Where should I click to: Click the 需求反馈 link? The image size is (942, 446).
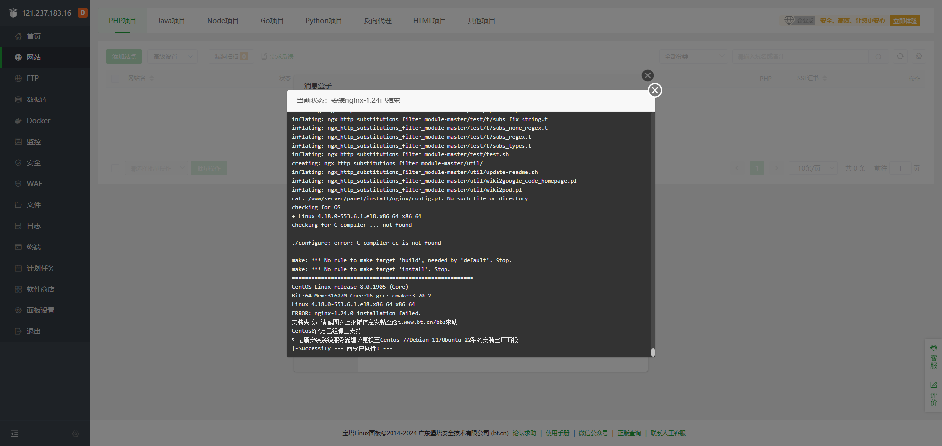click(x=277, y=56)
